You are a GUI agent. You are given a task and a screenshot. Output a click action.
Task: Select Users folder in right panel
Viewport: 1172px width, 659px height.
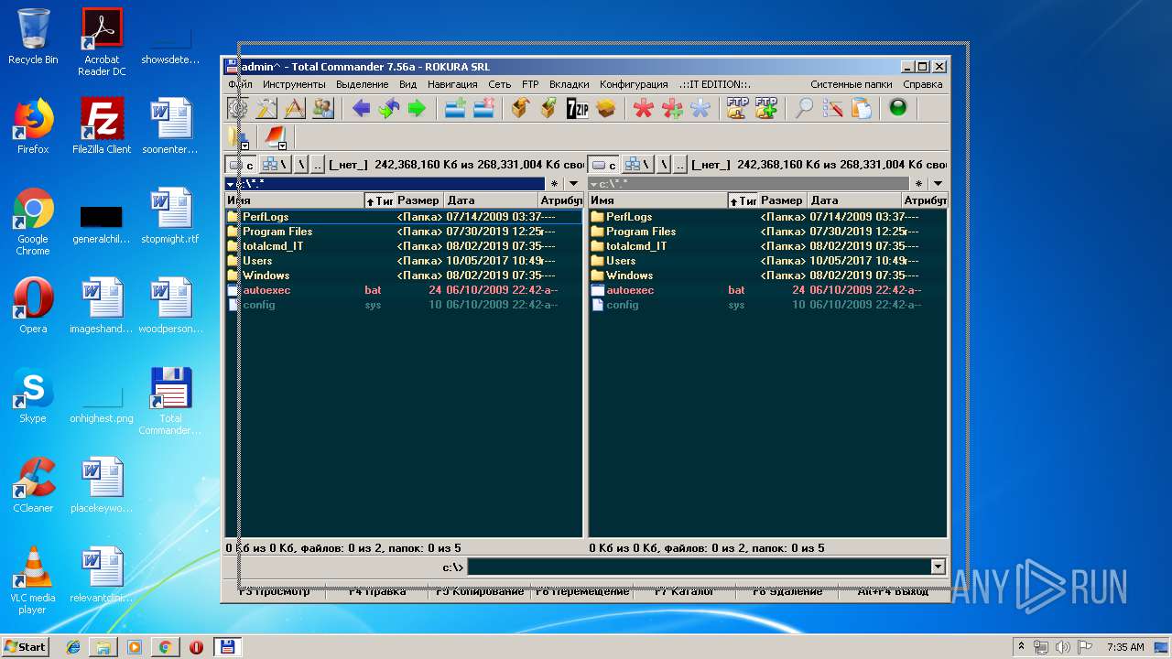[767, 261]
